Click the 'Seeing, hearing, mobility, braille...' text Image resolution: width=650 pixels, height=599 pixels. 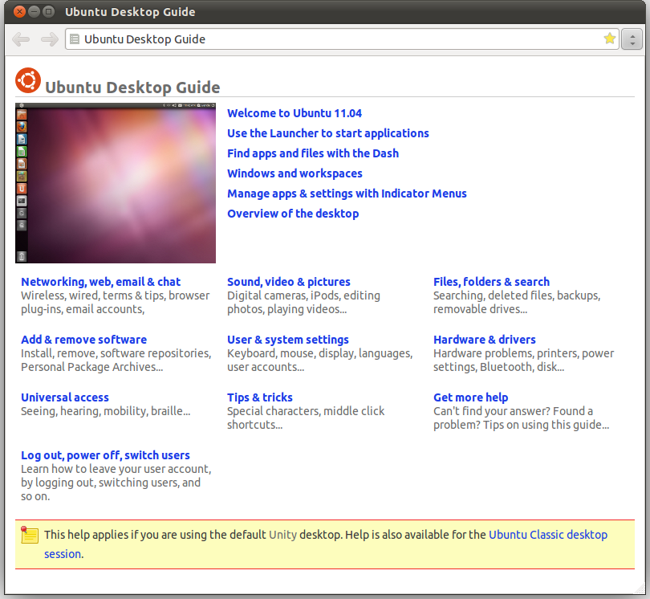click(x=106, y=411)
